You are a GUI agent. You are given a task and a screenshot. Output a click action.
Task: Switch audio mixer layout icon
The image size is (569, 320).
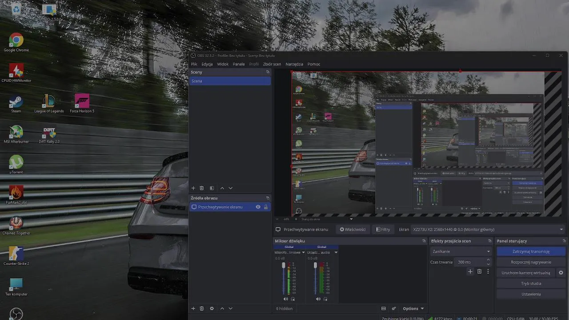[x=383, y=308]
